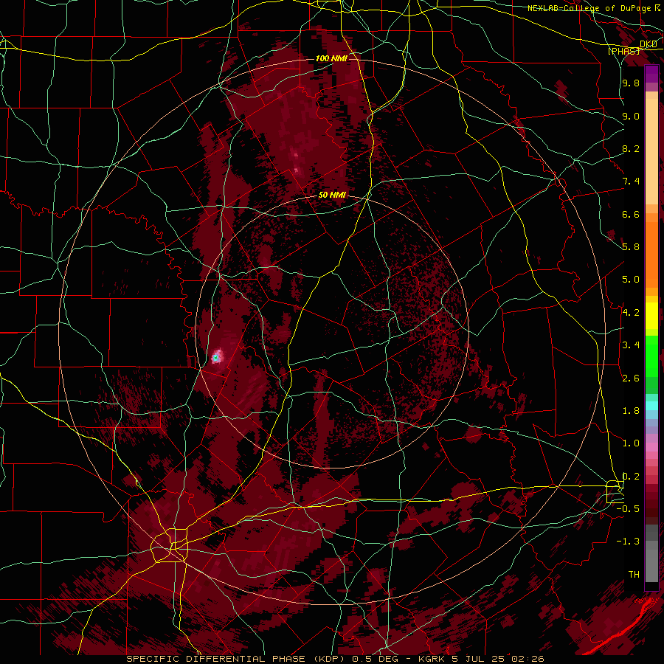Click the NEXLAB-College of DuPage credit text
Screen dimensions: 664x664
pos(589,8)
